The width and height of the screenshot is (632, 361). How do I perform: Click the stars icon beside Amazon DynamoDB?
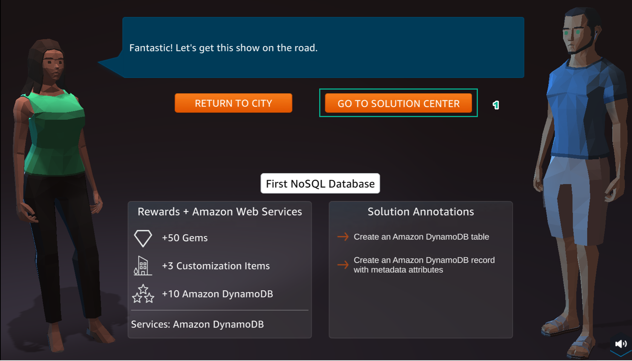tap(143, 294)
